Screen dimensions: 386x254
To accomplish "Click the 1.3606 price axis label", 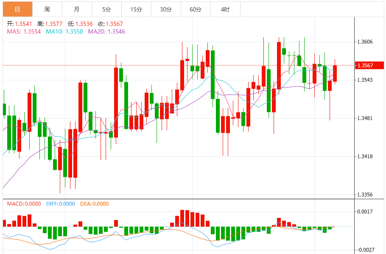I will point(365,42).
